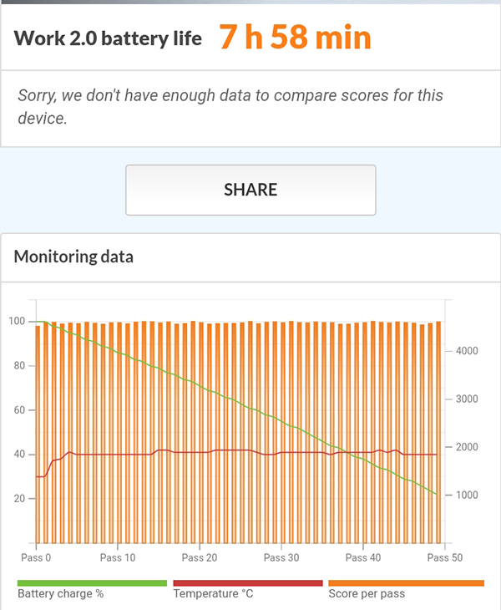Click the orange Score per pass swatch
The width and height of the screenshot is (501, 610).
[x=406, y=583]
